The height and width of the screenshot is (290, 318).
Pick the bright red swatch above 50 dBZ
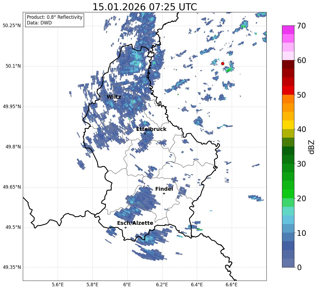coord(288,90)
